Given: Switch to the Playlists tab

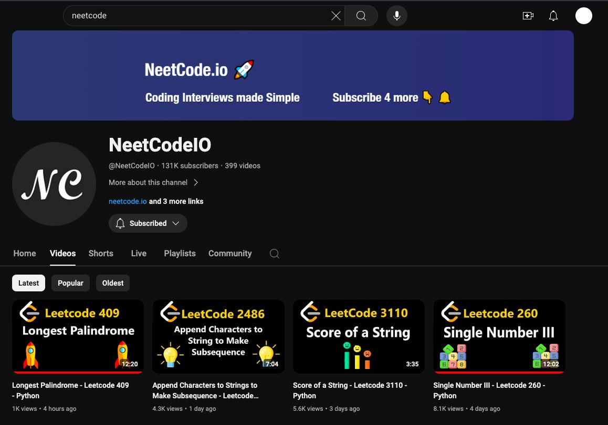Looking at the screenshot, I should coord(180,254).
